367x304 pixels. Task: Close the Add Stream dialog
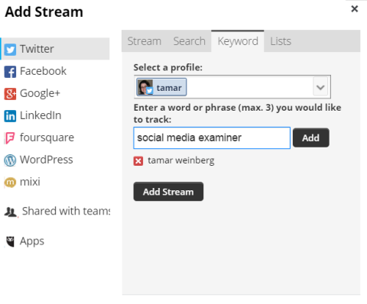coord(354,9)
